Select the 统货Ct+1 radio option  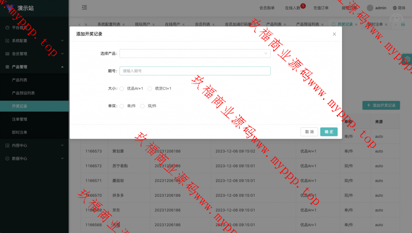tap(150, 88)
